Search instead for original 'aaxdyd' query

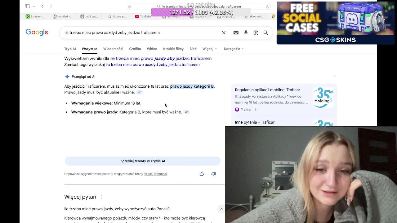[x=153, y=64]
